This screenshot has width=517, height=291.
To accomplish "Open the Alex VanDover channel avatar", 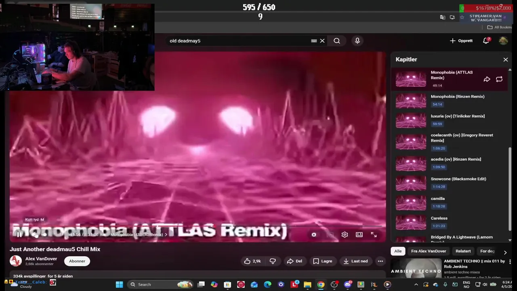I will [16, 261].
